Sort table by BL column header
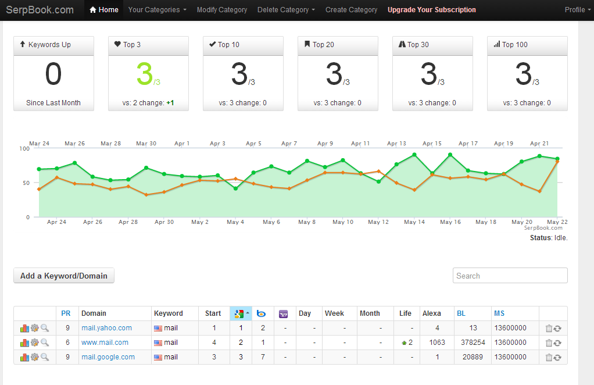The height and width of the screenshot is (385, 594). 461,313
